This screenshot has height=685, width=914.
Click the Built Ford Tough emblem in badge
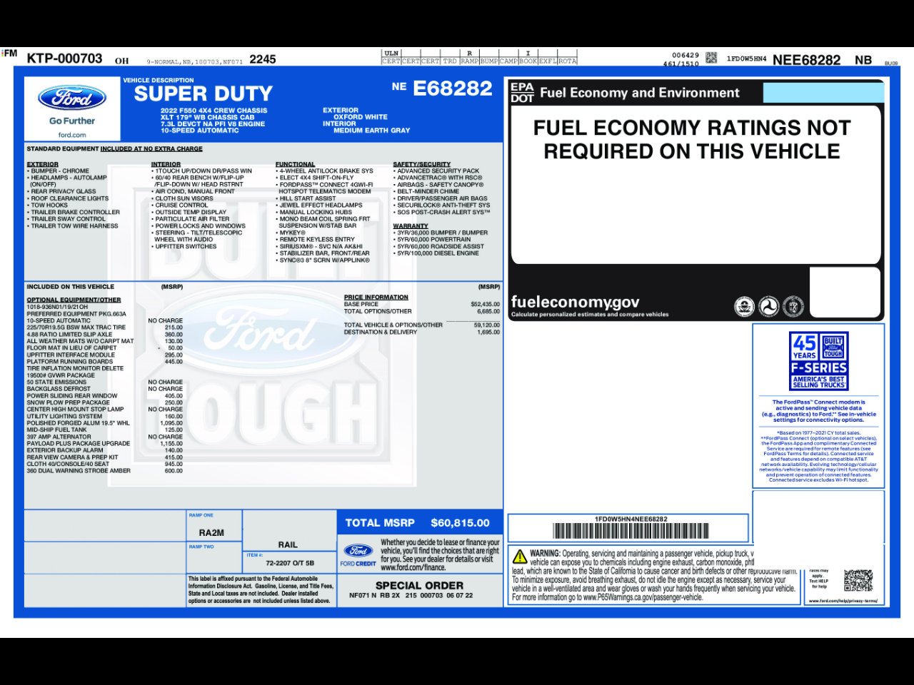tap(833, 345)
